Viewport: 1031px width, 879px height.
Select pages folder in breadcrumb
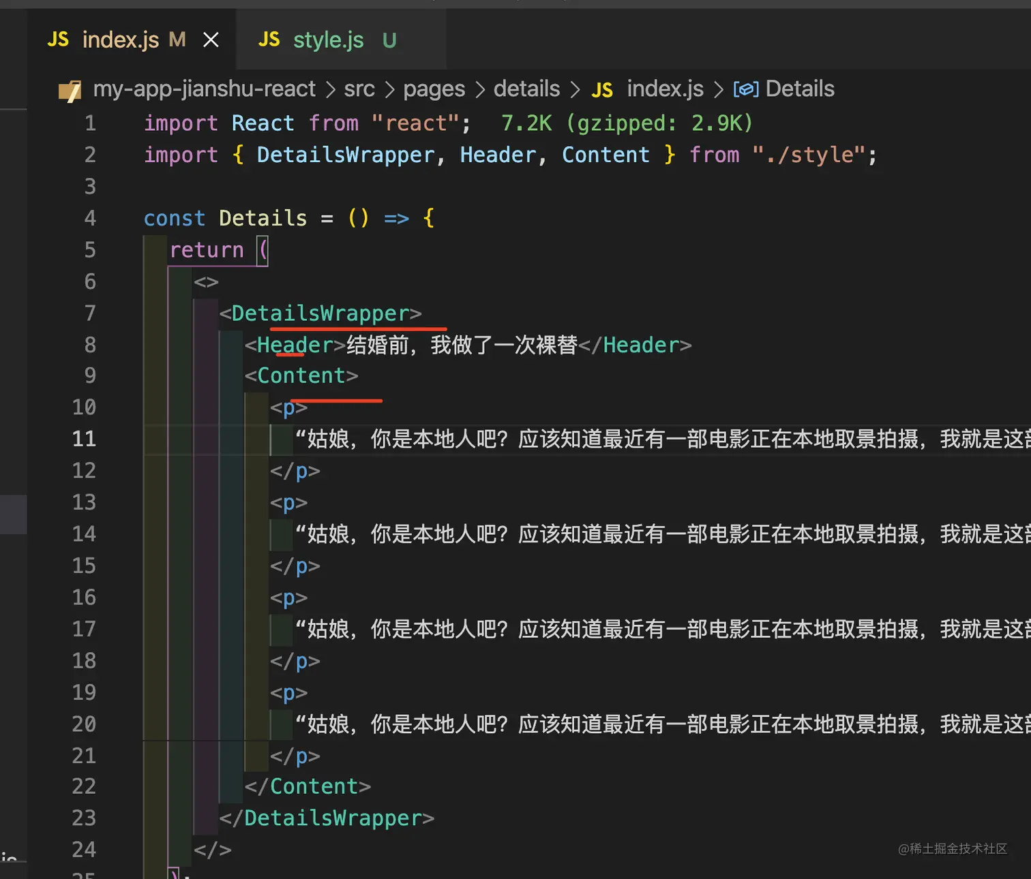[434, 89]
